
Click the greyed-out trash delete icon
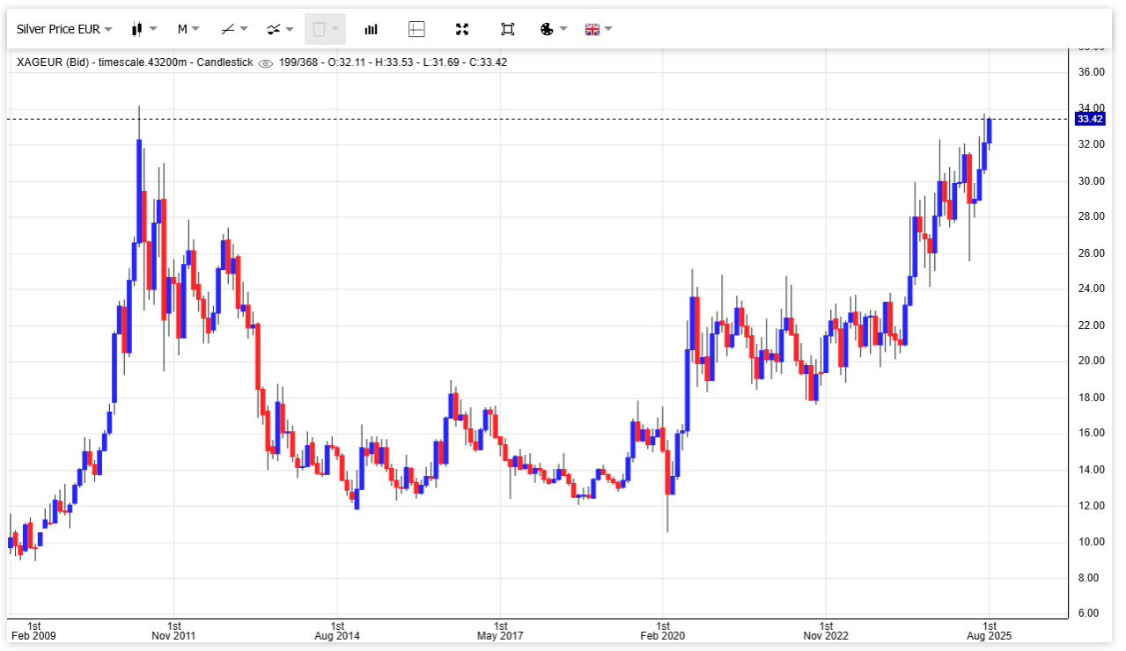(x=319, y=29)
